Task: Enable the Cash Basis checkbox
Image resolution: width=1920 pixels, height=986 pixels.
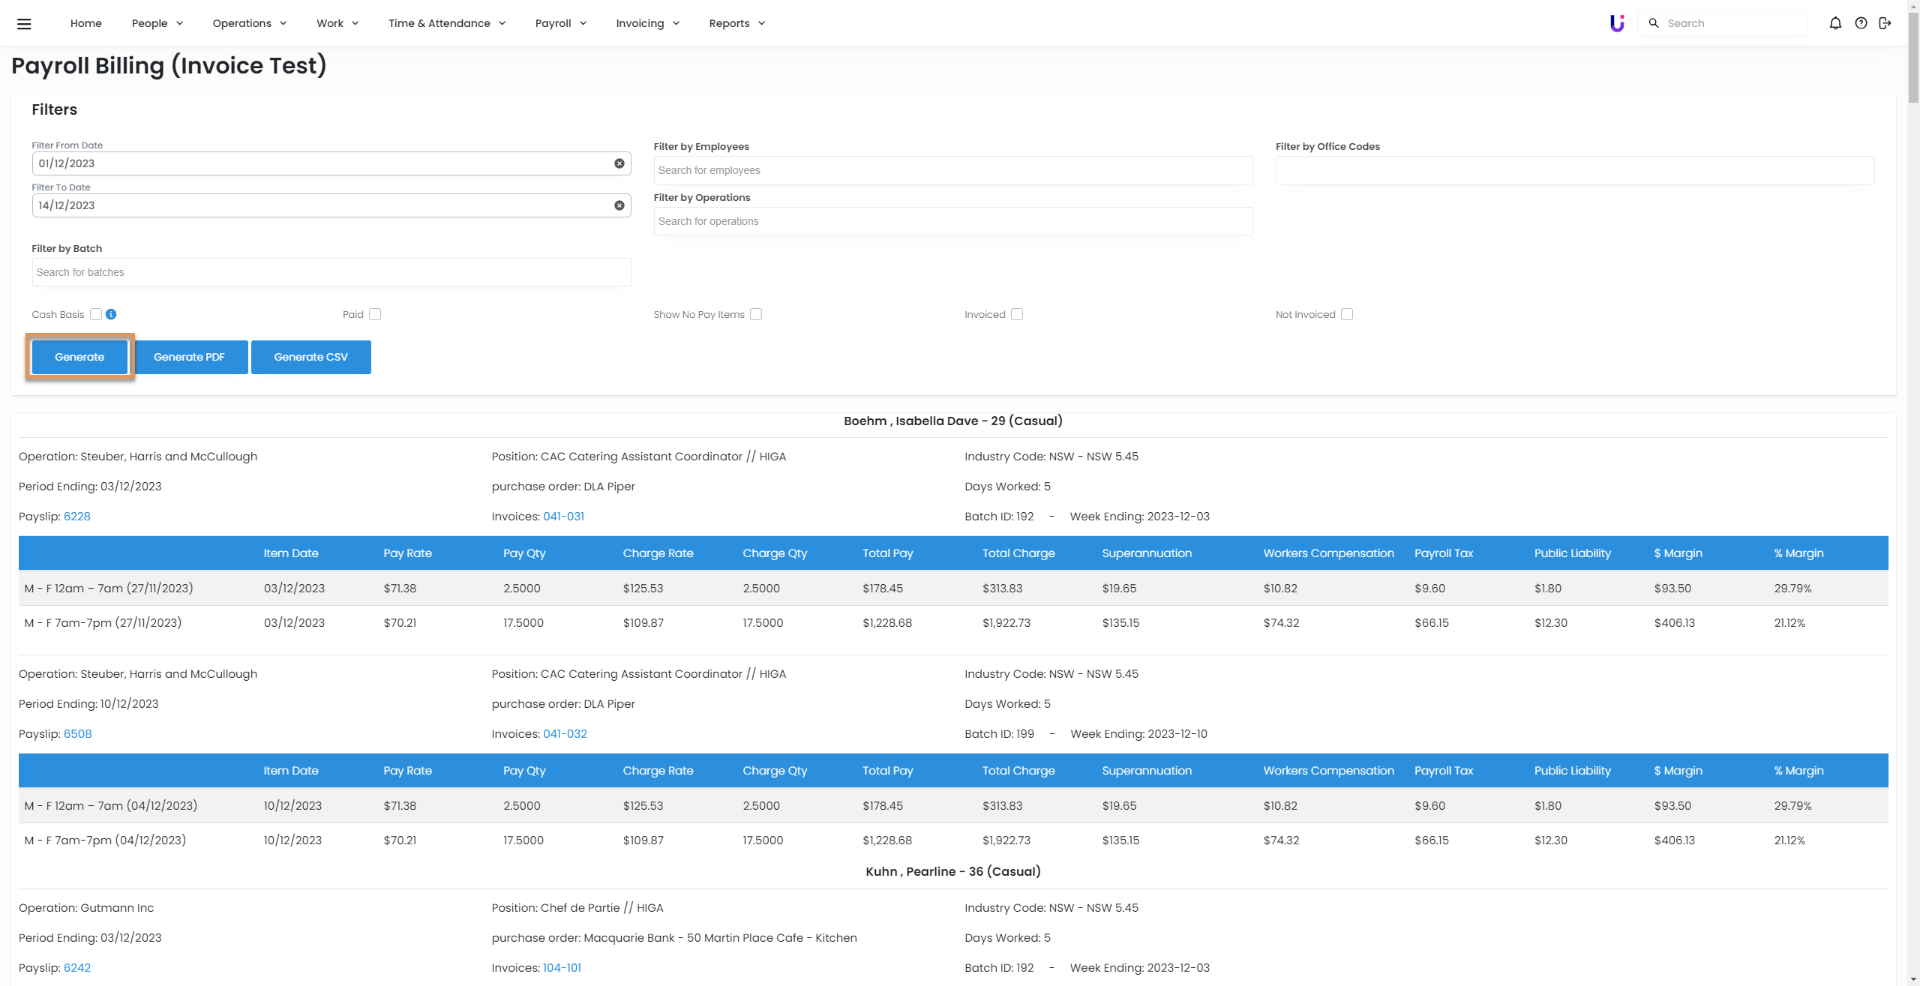Action: pos(96,314)
